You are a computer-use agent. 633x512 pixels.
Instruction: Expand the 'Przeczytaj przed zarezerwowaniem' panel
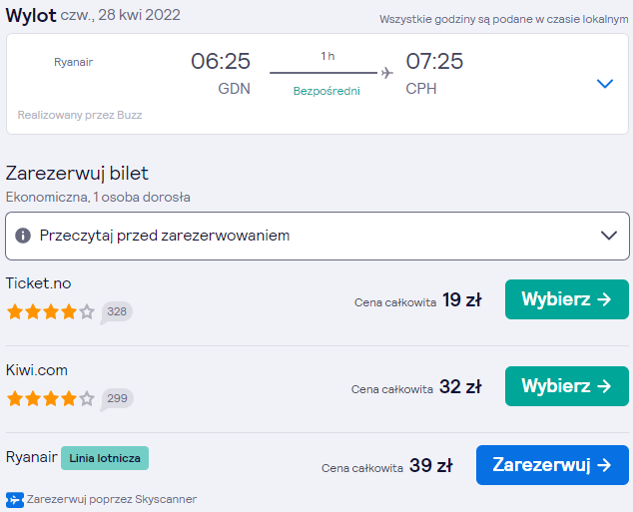pos(317,236)
